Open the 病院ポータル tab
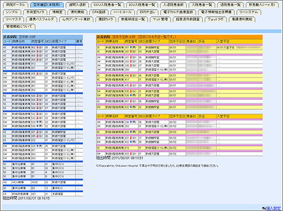283x211 pixels. point(16,5)
